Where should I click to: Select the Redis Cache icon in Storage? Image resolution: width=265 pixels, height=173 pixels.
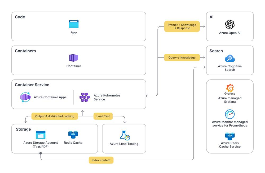pyautogui.click(x=73, y=135)
